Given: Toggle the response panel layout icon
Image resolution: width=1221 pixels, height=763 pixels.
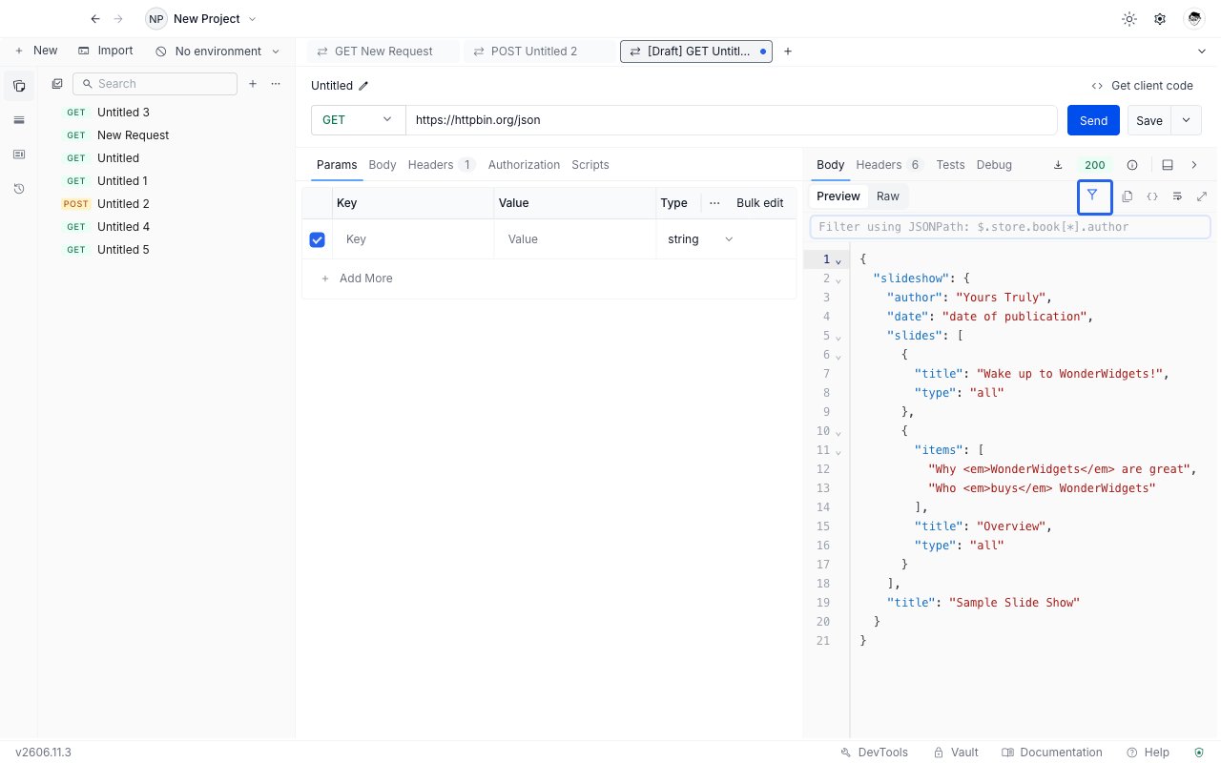Looking at the screenshot, I should click(1168, 165).
